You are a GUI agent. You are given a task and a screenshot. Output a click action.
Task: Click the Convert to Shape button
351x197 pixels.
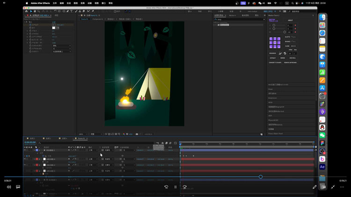(275, 62)
